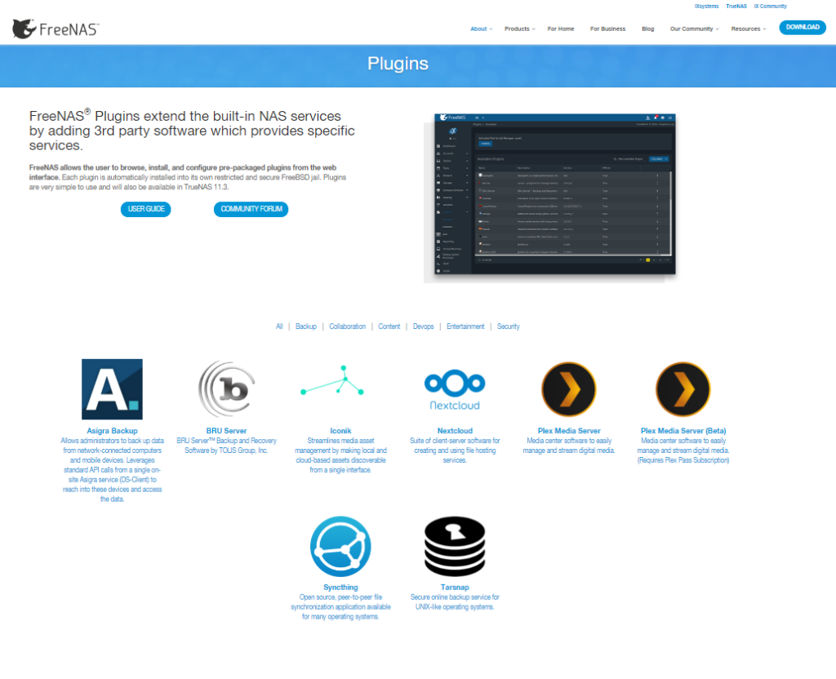The height and width of the screenshot is (679, 836).
Task: Click the USER GUIDE button
Action: 146,210
